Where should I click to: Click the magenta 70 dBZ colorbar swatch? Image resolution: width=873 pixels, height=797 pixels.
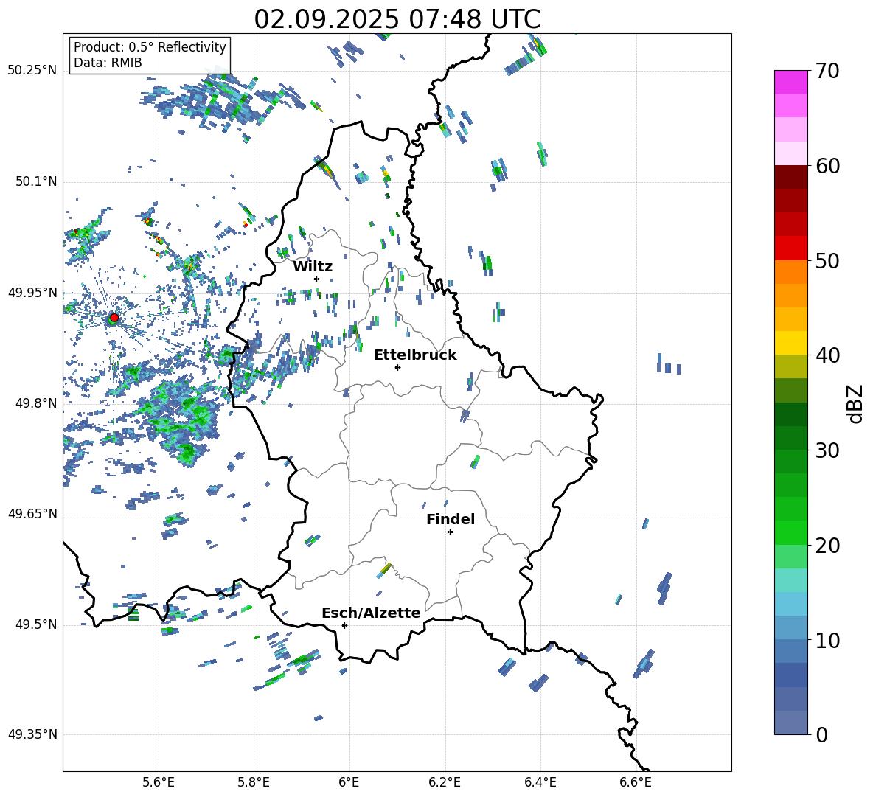click(790, 82)
